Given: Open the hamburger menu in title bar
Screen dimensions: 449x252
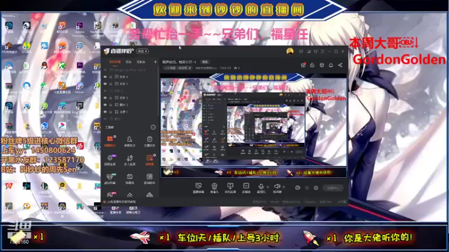Looking at the screenshot, I should tap(322, 52).
